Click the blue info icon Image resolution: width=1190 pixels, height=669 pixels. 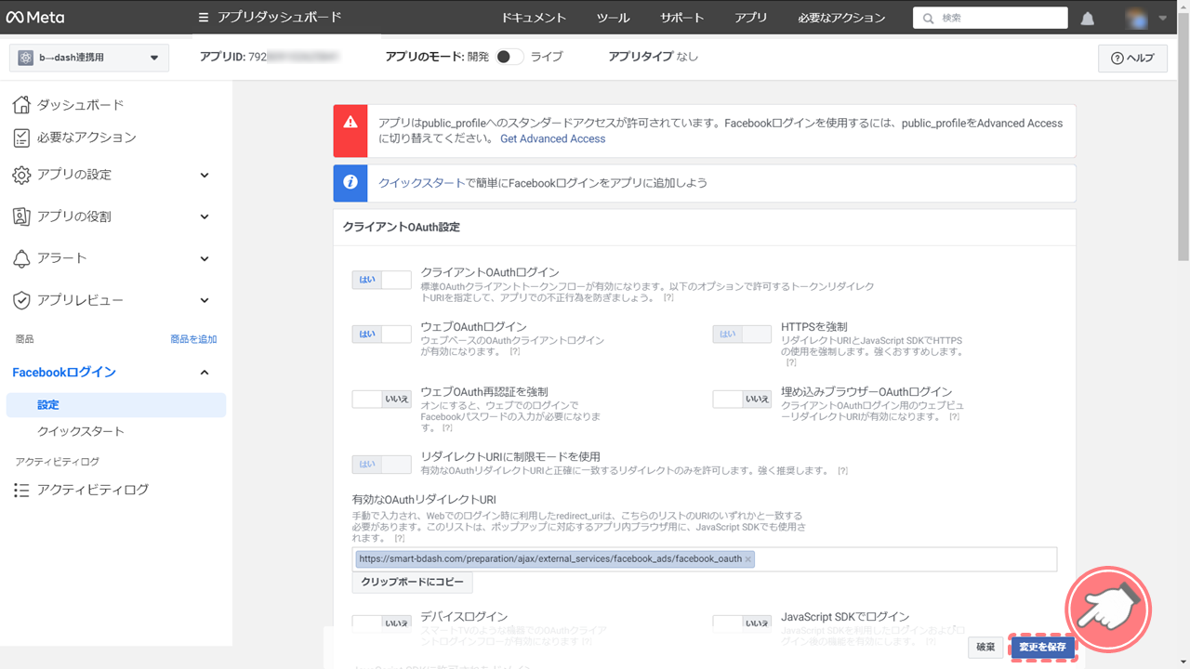click(350, 183)
